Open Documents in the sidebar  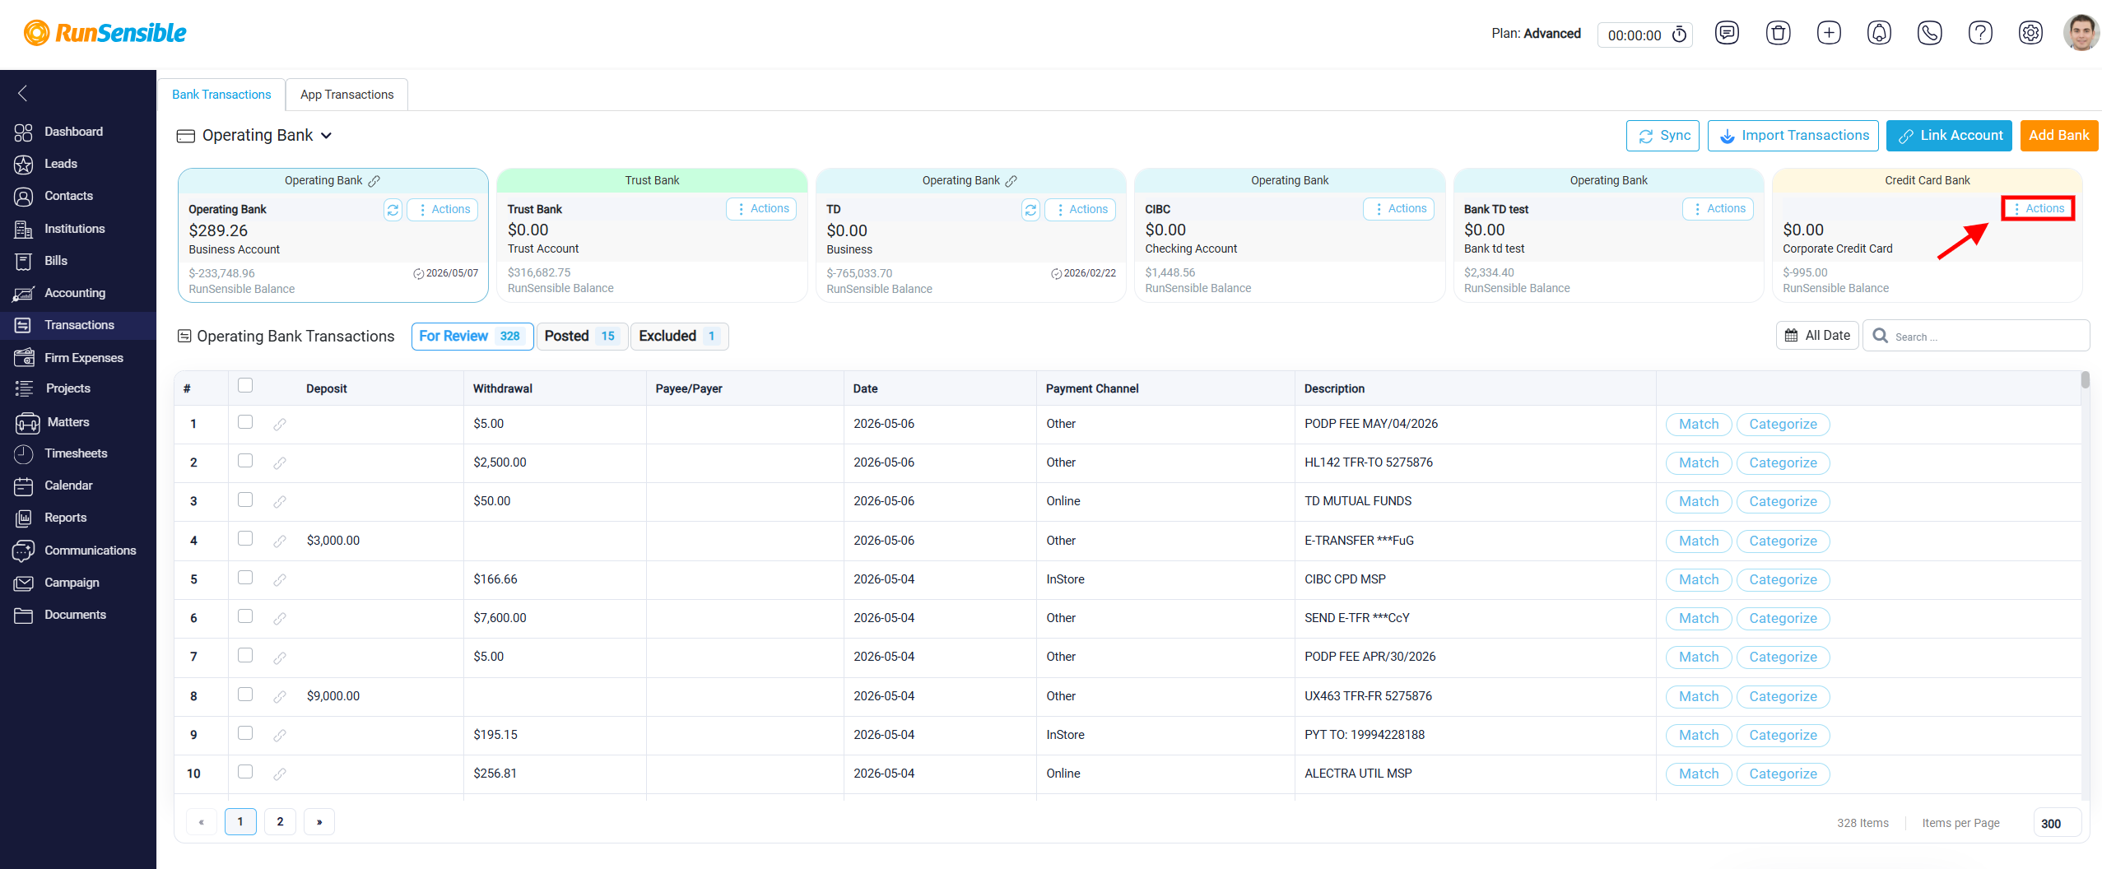click(x=75, y=615)
